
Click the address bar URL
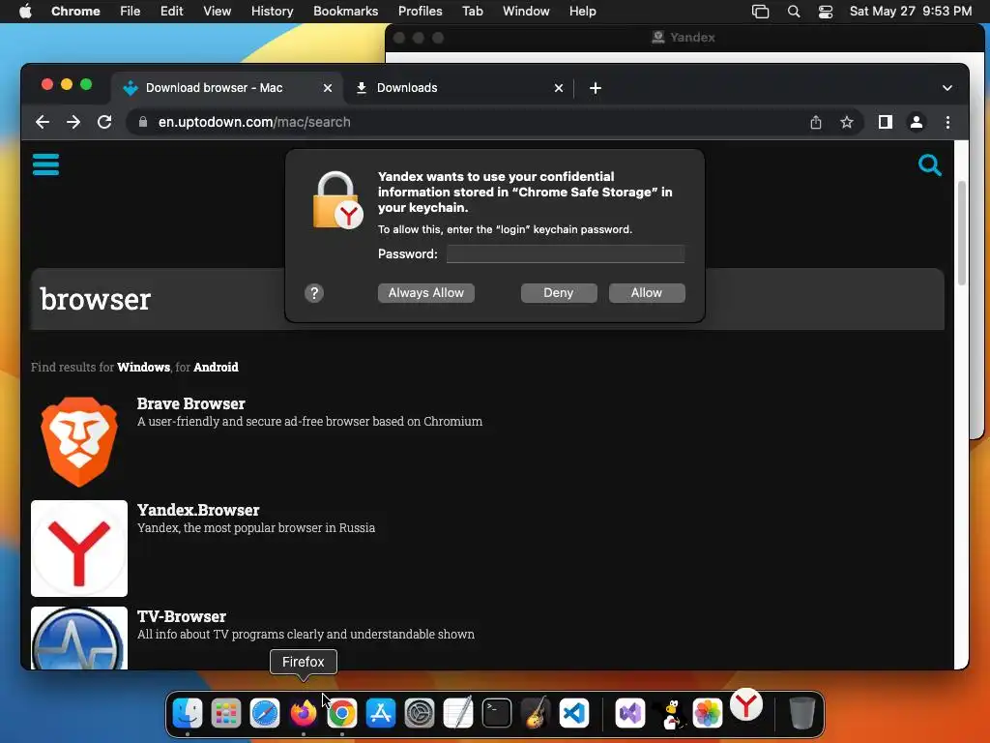[x=254, y=122]
